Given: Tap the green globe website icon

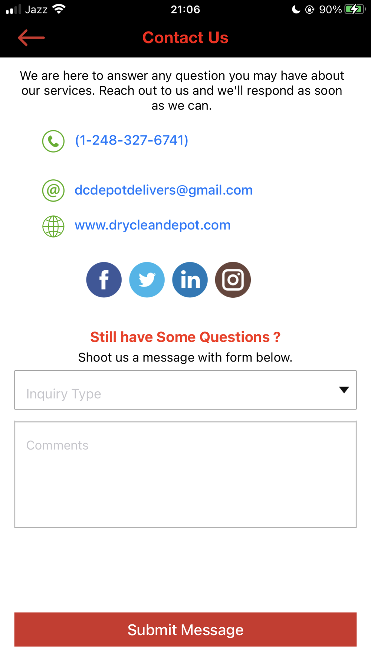Looking at the screenshot, I should click(53, 226).
